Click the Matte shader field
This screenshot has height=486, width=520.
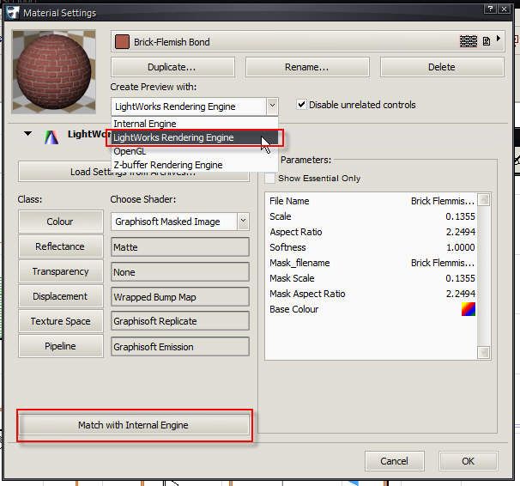click(x=179, y=247)
